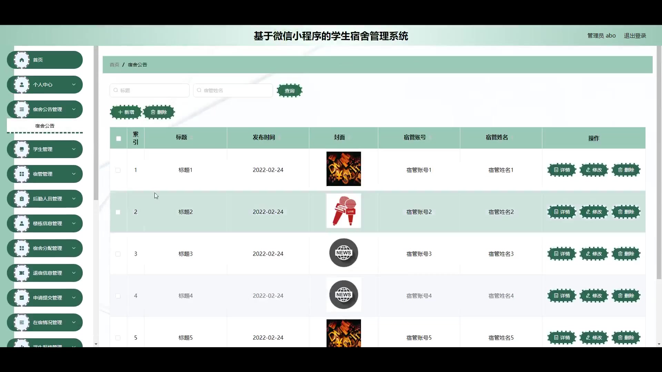
Task: Expand the 在宿情况管理 menu chevron
Action: pos(73,322)
